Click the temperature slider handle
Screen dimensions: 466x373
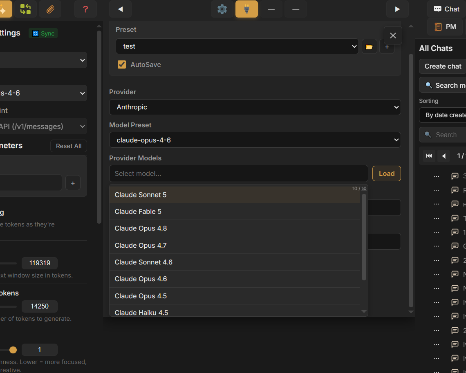click(13, 350)
